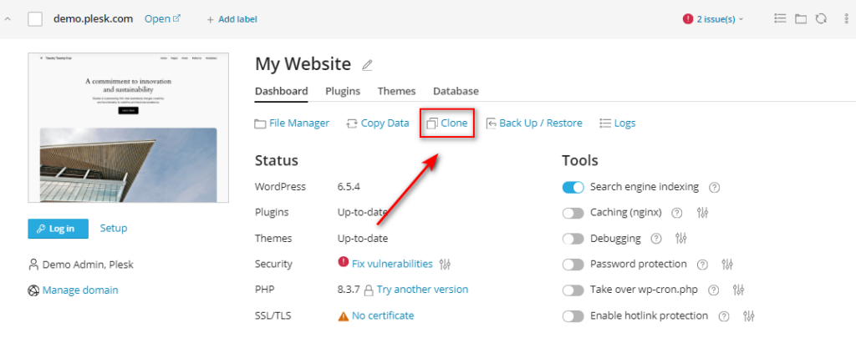Click the refresh icon in header

click(821, 19)
